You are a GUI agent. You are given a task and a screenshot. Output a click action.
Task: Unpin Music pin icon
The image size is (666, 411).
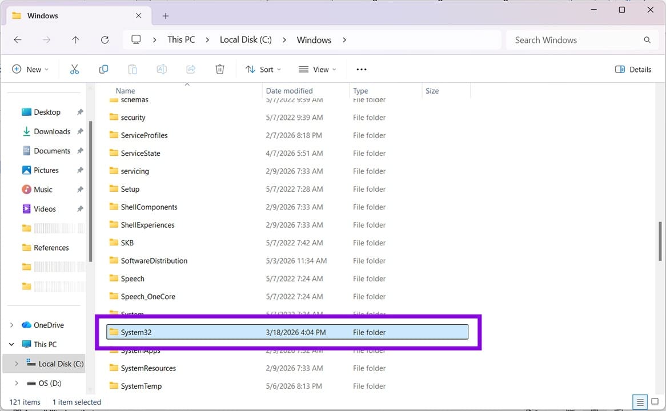click(80, 190)
